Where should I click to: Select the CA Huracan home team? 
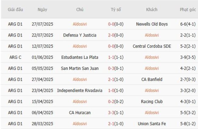pos(80,113)
